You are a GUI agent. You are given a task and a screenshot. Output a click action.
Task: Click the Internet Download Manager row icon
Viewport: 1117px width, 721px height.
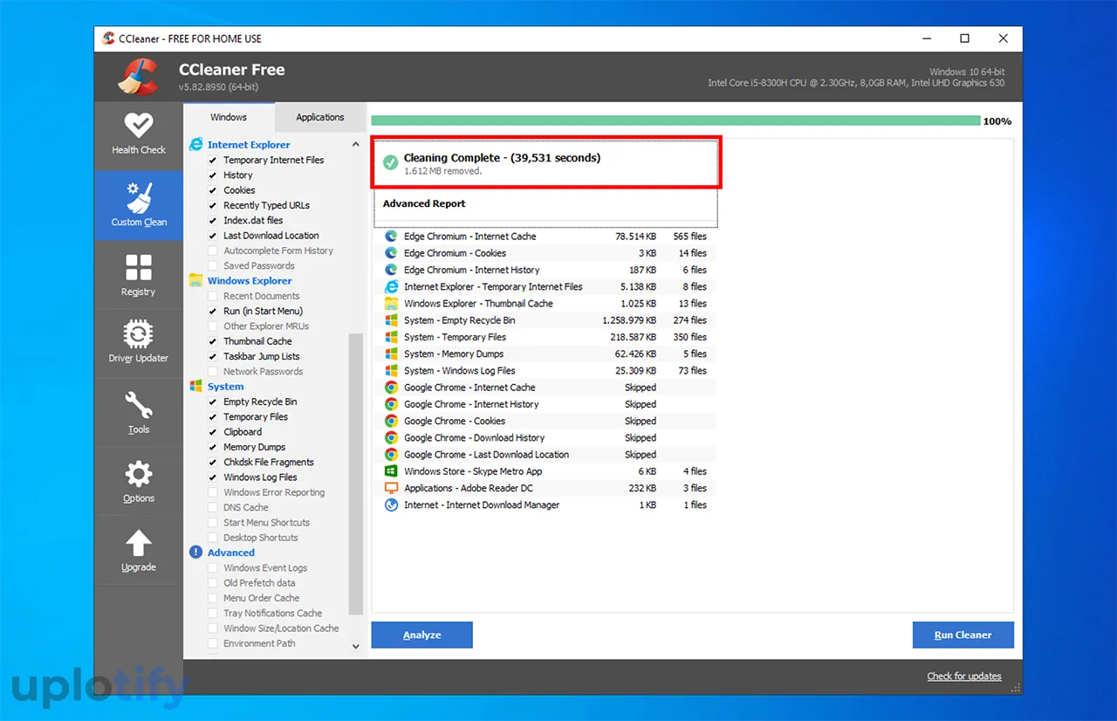[x=391, y=505]
